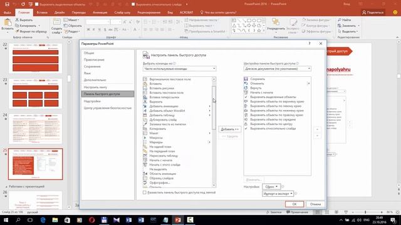Open the Файл ribbon tab
This screenshot has height=225, width=401.
click(8, 12)
